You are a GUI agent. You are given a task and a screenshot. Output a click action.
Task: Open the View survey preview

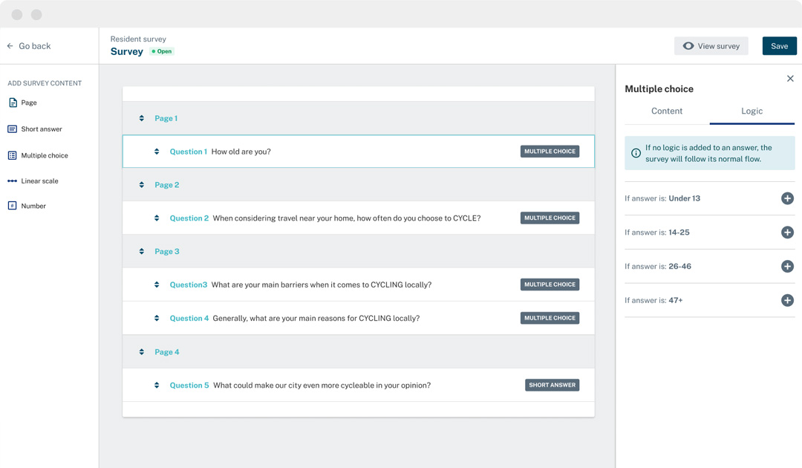(x=711, y=45)
